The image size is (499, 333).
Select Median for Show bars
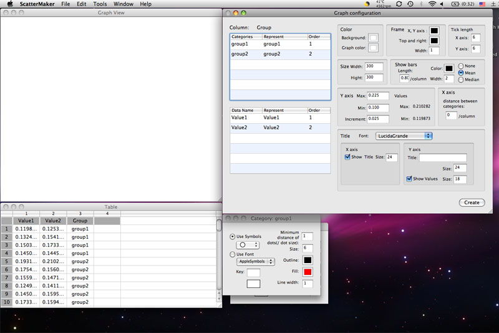[461, 80]
